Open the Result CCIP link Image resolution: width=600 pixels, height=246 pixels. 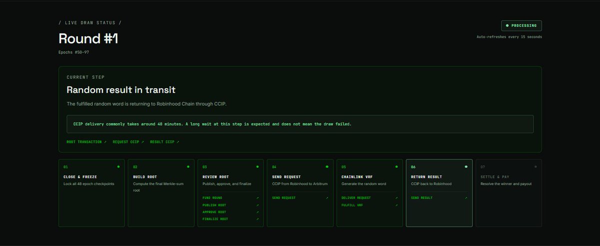[x=164, y=142]
